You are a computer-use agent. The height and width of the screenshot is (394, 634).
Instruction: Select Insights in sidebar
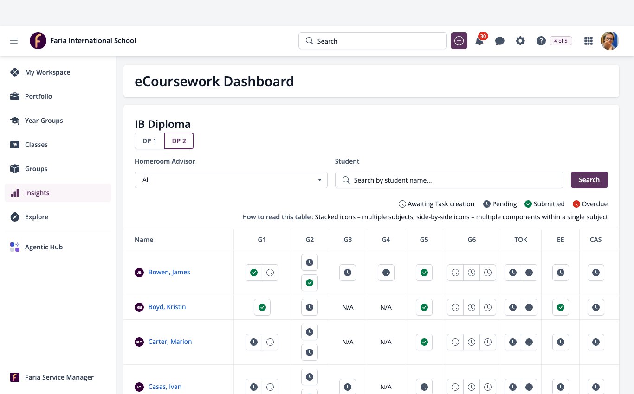pos(58,193)
